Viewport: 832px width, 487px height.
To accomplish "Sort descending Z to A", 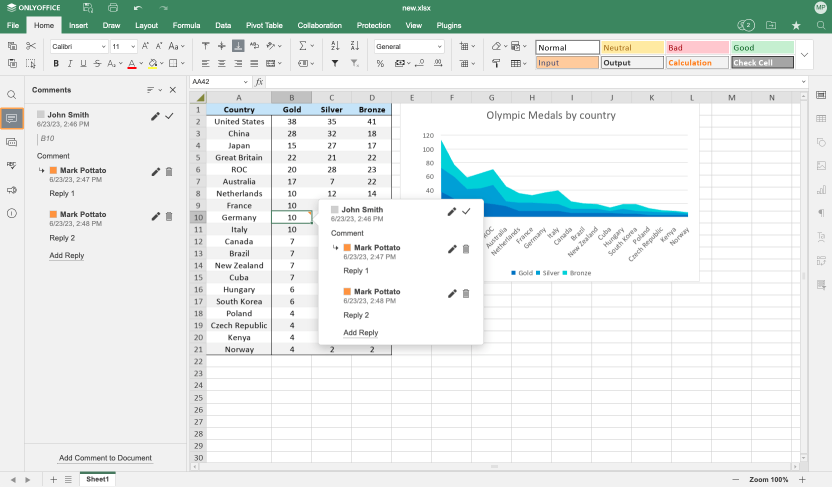I will (354, 46).
